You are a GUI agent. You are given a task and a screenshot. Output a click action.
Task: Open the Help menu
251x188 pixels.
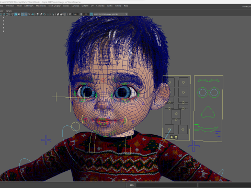tap(126, 6)
